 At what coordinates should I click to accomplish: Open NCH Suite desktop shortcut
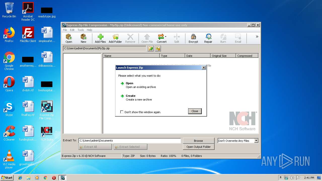tap(47, 133)
